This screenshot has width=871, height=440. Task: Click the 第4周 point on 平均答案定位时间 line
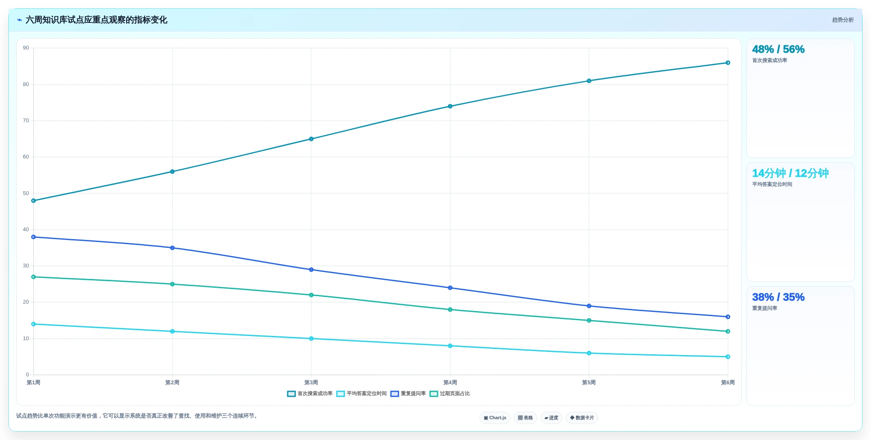[x=450, y=346]
